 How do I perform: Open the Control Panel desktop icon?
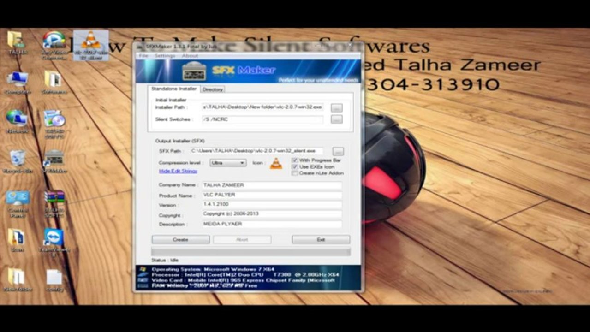[x=18, y=204]
